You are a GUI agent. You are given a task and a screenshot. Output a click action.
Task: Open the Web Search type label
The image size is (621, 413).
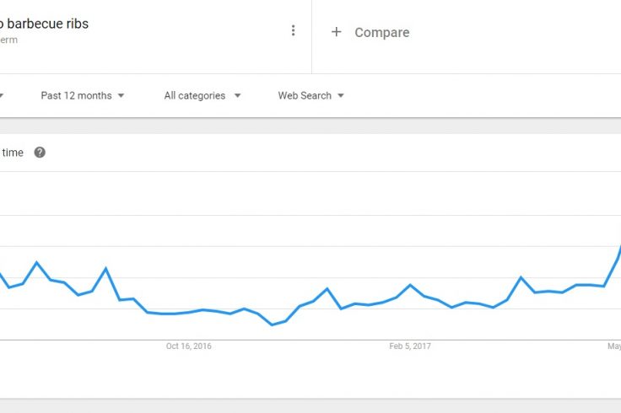[x=305, y=95]
